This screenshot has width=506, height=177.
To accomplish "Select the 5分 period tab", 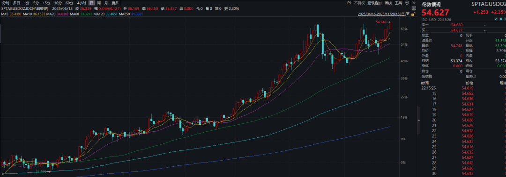I will (36, 3).
